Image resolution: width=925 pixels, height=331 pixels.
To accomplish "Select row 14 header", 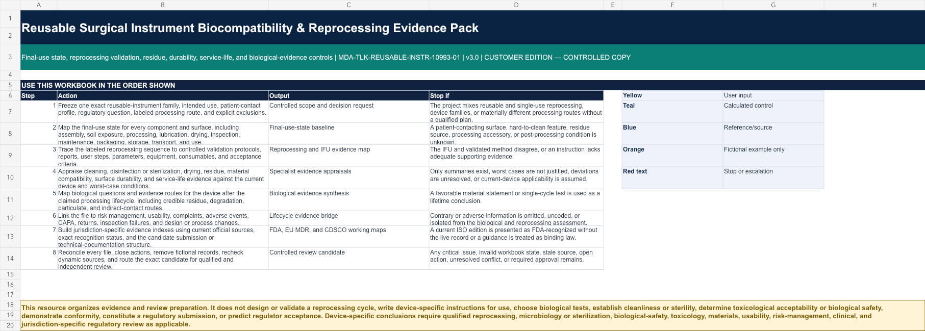I will click(10, 259).
